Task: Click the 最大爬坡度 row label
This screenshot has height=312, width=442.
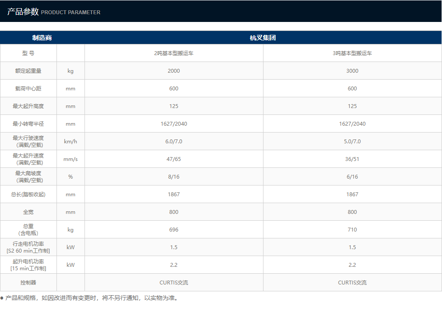Action: 28,177
